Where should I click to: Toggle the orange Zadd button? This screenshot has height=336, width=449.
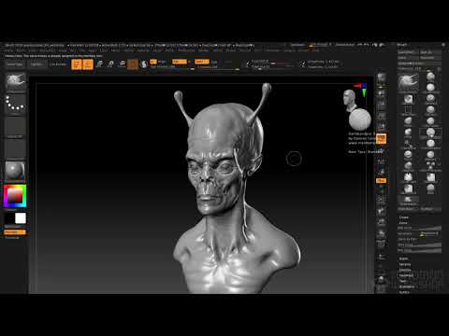pyautogui.click(x=180, y=62)
